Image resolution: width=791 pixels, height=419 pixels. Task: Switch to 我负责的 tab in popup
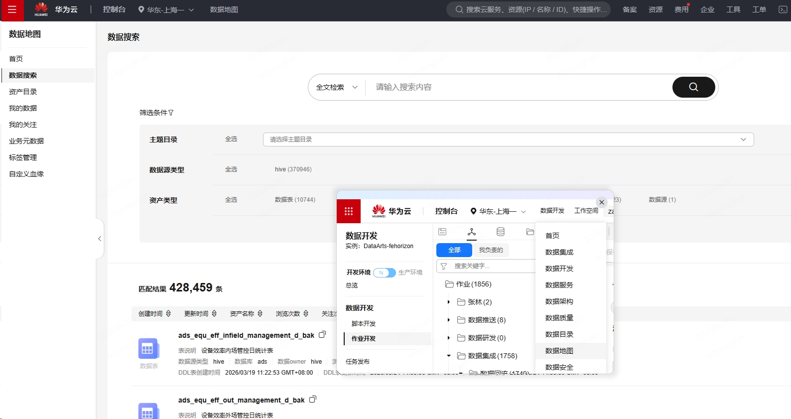491,250
